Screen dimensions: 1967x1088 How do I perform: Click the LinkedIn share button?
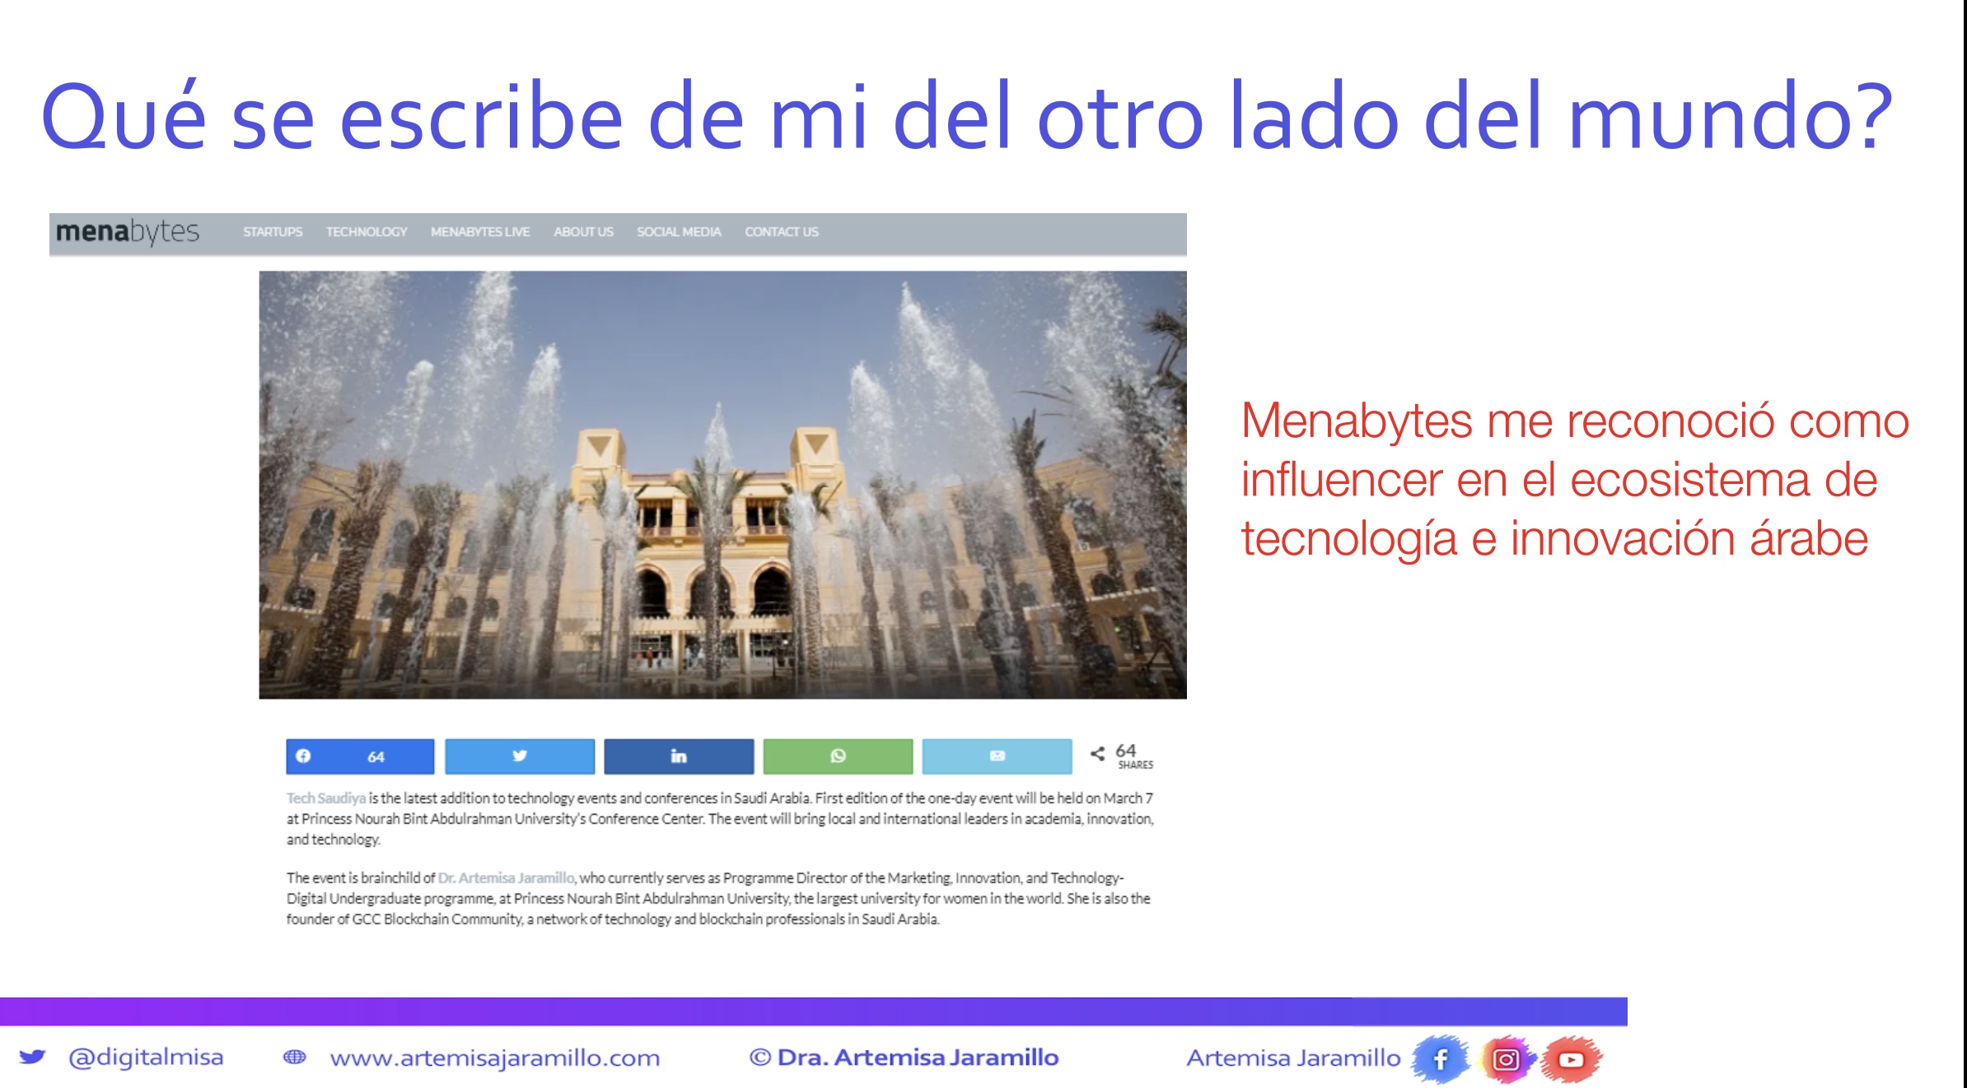678,756
